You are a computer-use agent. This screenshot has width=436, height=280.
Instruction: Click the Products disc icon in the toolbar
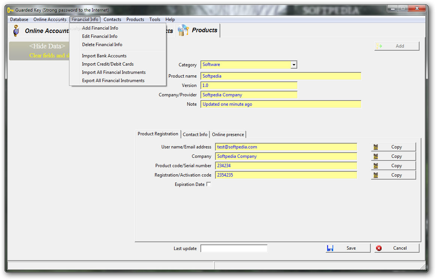pyautogui.click(x=183, y=30)
